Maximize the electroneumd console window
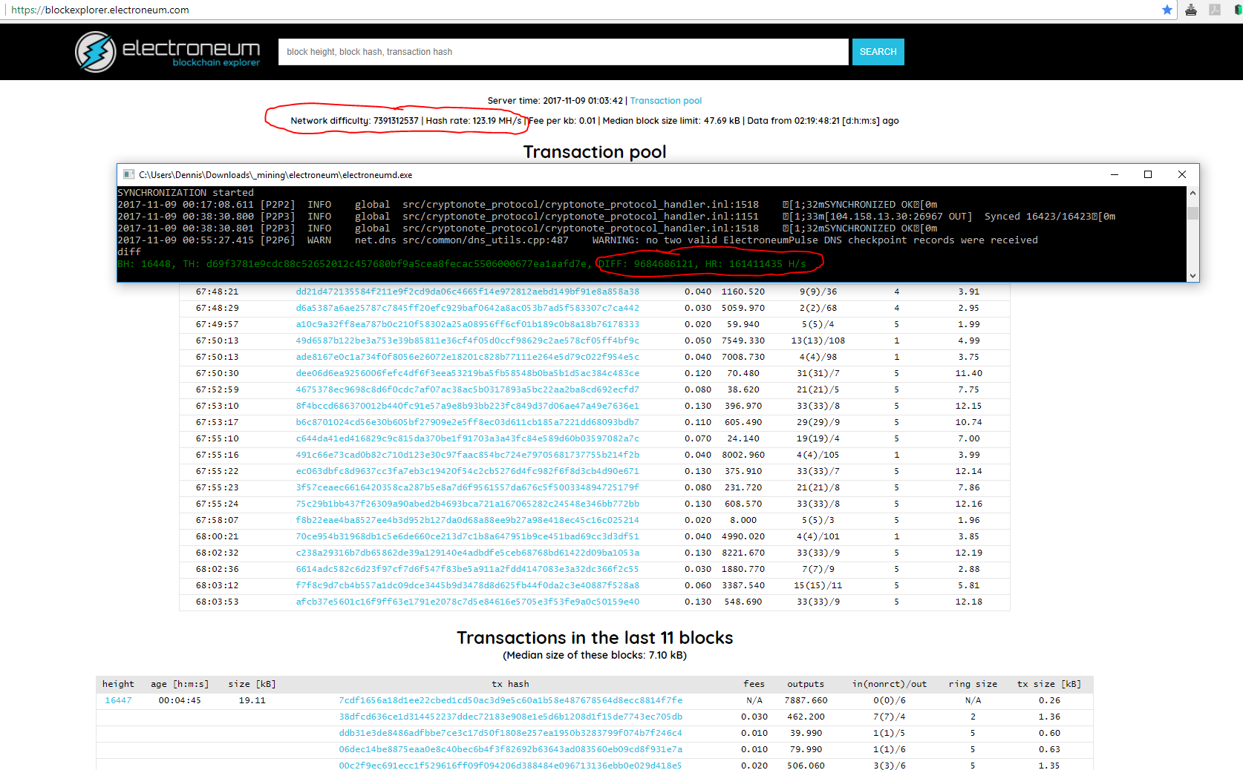Screen dimensions: 1243x770 (1148, 174)
